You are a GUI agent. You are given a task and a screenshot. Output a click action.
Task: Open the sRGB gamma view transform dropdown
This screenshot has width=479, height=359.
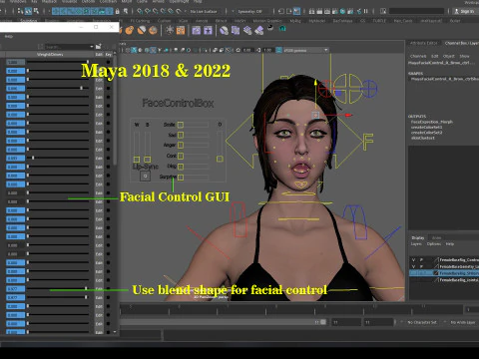(305, 50)
